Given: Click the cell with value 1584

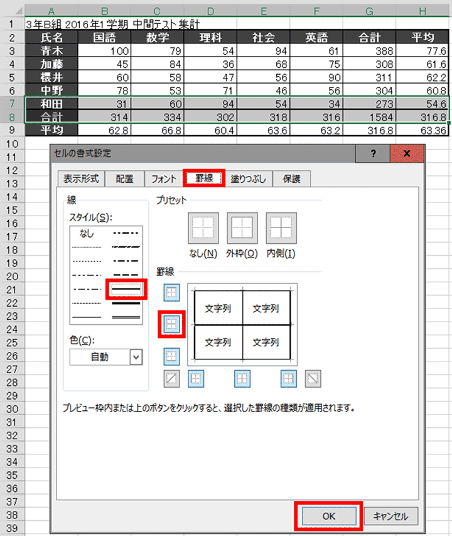Looking at the screenshot, I should point(369,117).
